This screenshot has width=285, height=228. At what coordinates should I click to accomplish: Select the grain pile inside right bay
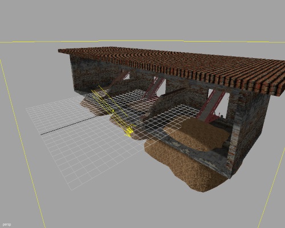click(x=203, y=133)
